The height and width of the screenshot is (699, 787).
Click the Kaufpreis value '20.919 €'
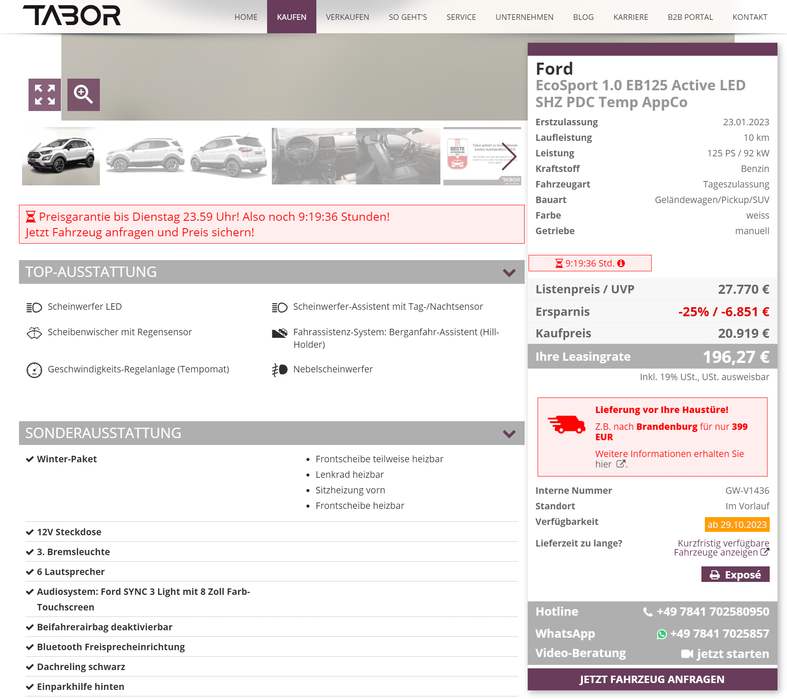[743, 334]
